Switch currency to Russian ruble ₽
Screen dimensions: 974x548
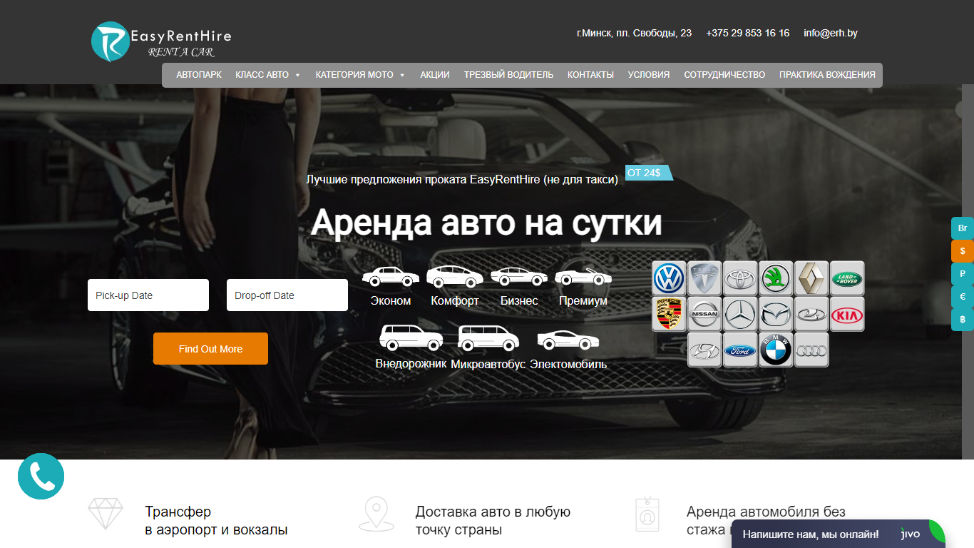click(963, 274)
